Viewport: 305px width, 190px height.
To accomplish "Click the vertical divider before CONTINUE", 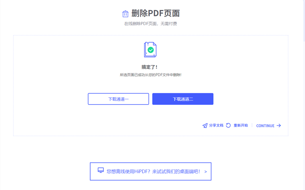I will 252,125.
